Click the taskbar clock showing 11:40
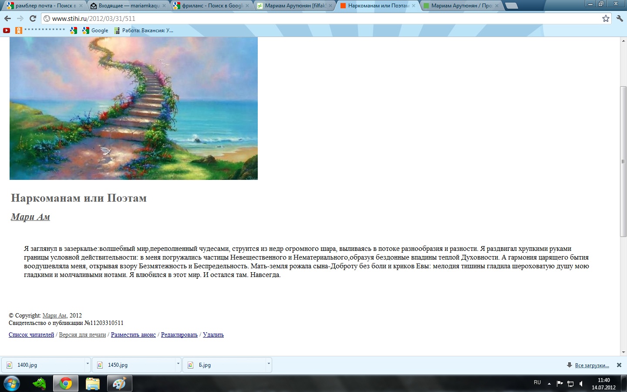Viewport: 627px width, 392px height. click(x=603, y=384)
